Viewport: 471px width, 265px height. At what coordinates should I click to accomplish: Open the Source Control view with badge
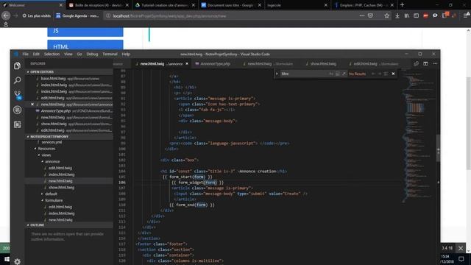tap(18, 95)
